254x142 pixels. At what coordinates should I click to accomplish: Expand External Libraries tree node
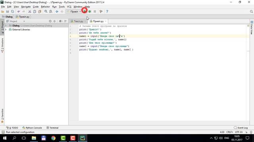[6, 30]
